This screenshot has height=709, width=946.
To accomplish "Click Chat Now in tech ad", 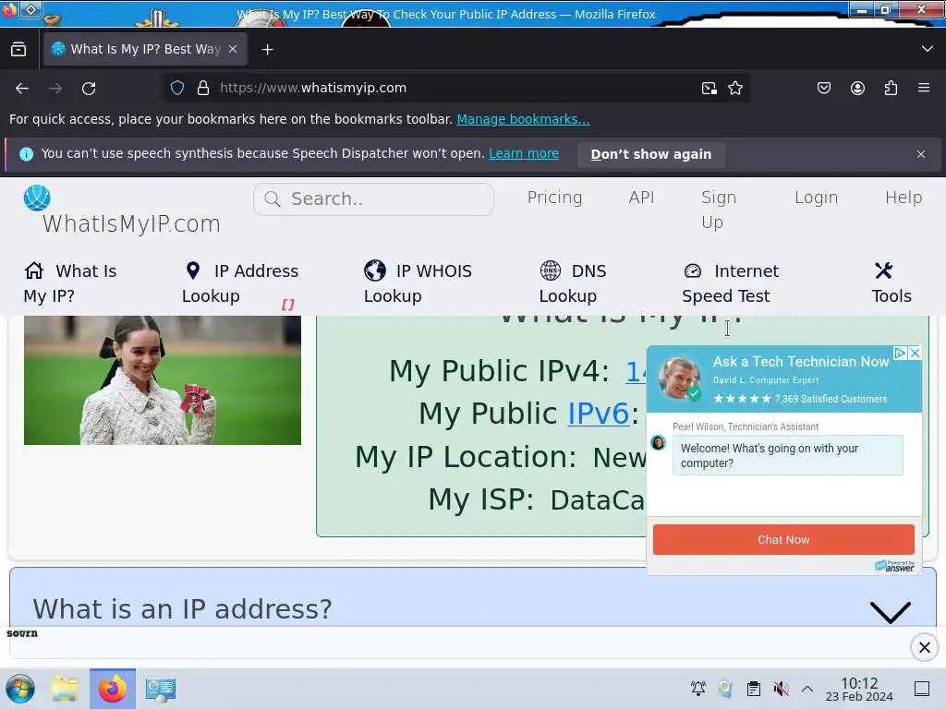I will click(x=783, y=539).
